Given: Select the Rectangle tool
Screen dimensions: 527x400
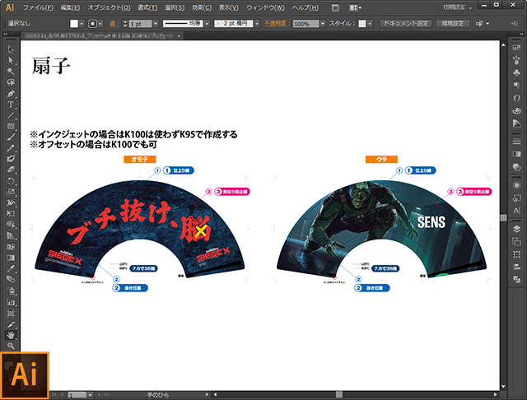Looking at the screenshot, I should (x=11, y=126).
